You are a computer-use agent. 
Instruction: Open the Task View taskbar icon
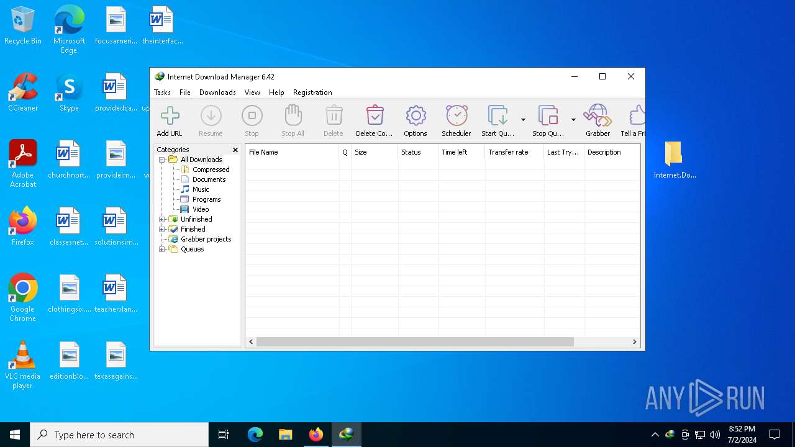tap(224, 435)
